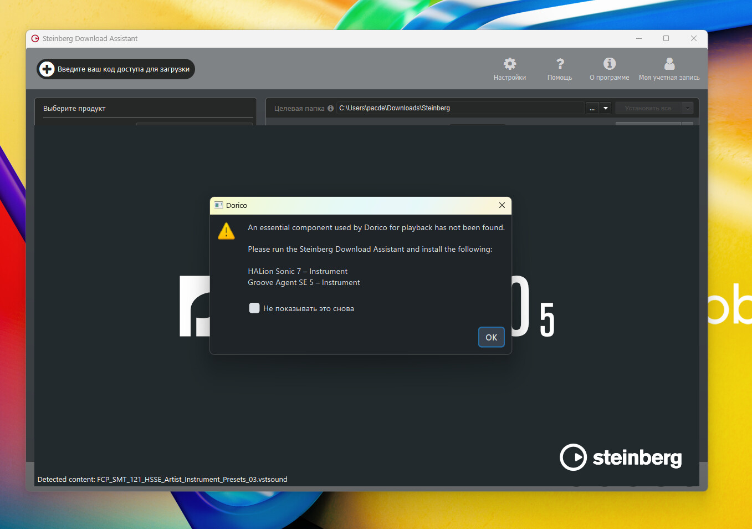Confirm the Dorico dialog with OK

click(492, 337)
